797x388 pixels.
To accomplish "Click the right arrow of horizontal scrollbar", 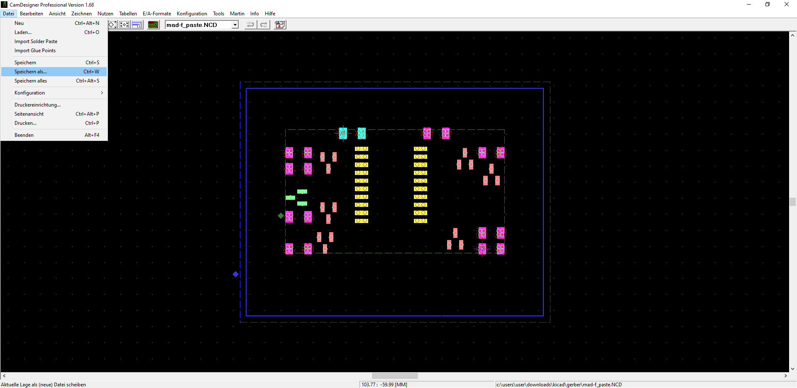I will 785,376.
